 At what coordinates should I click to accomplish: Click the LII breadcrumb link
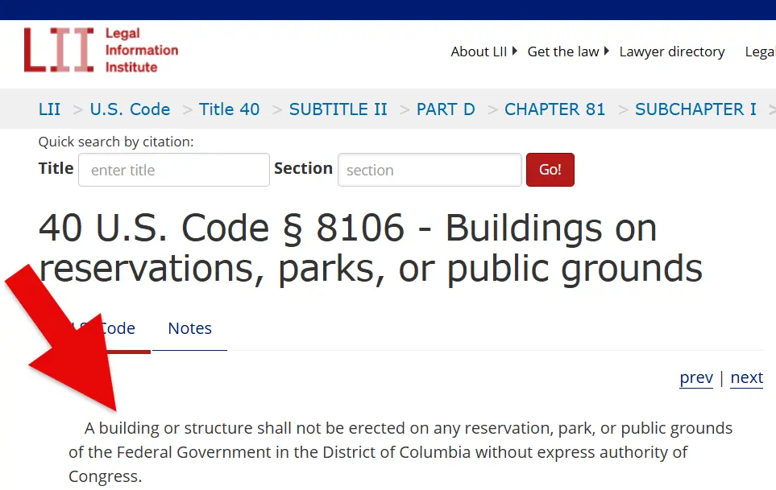tap(49, 109)
